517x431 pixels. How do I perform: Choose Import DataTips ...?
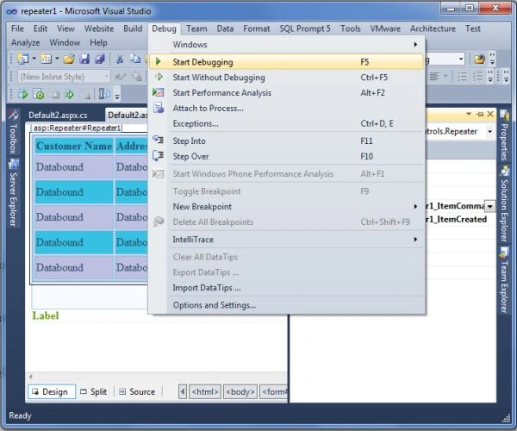coord(286,288)
